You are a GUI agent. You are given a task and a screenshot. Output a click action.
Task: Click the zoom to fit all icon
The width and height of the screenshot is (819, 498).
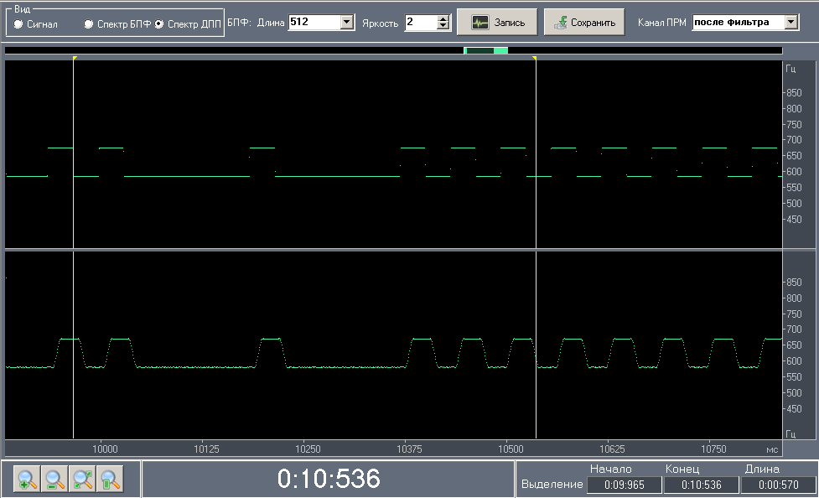pyautogui.click(x=82, y=480)
